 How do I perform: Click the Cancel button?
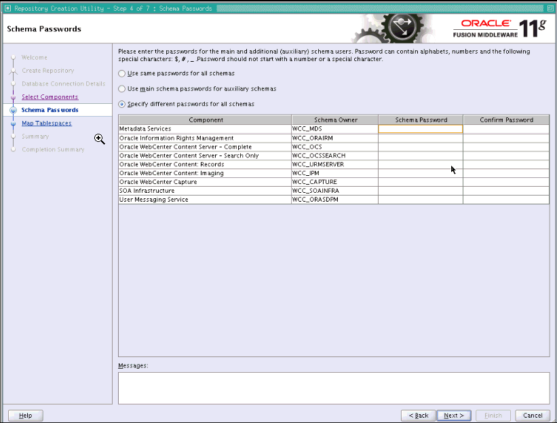(x=533, y=415)
